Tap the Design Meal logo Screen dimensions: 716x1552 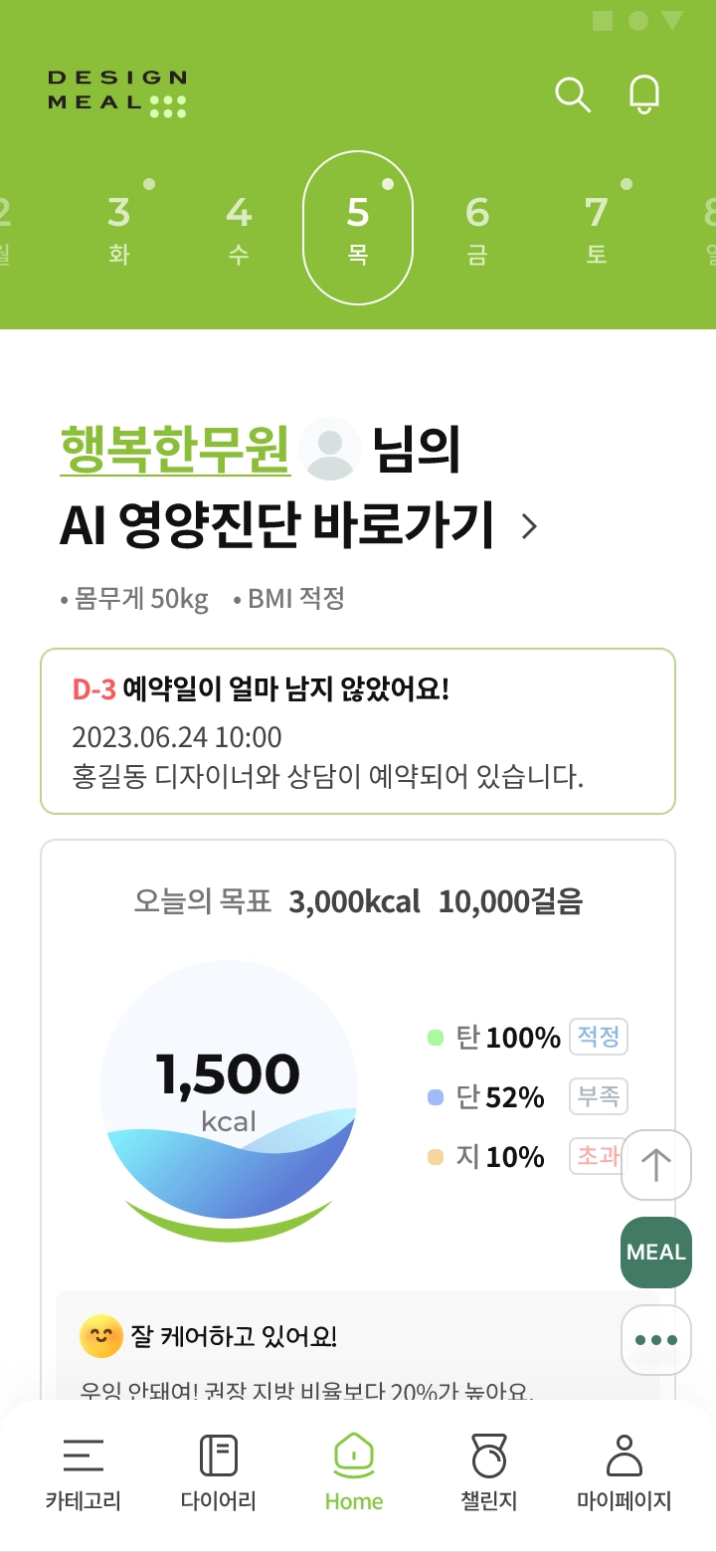(117, 94)
